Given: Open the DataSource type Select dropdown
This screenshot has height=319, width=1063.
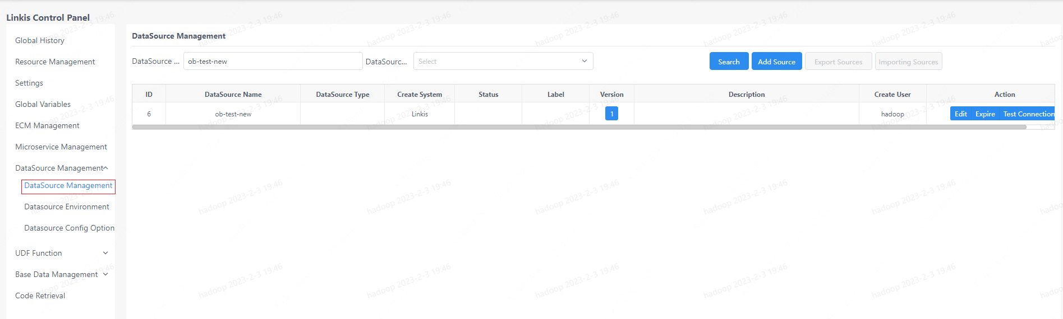Looking at the screenshot, I should (x=503, y=62).
